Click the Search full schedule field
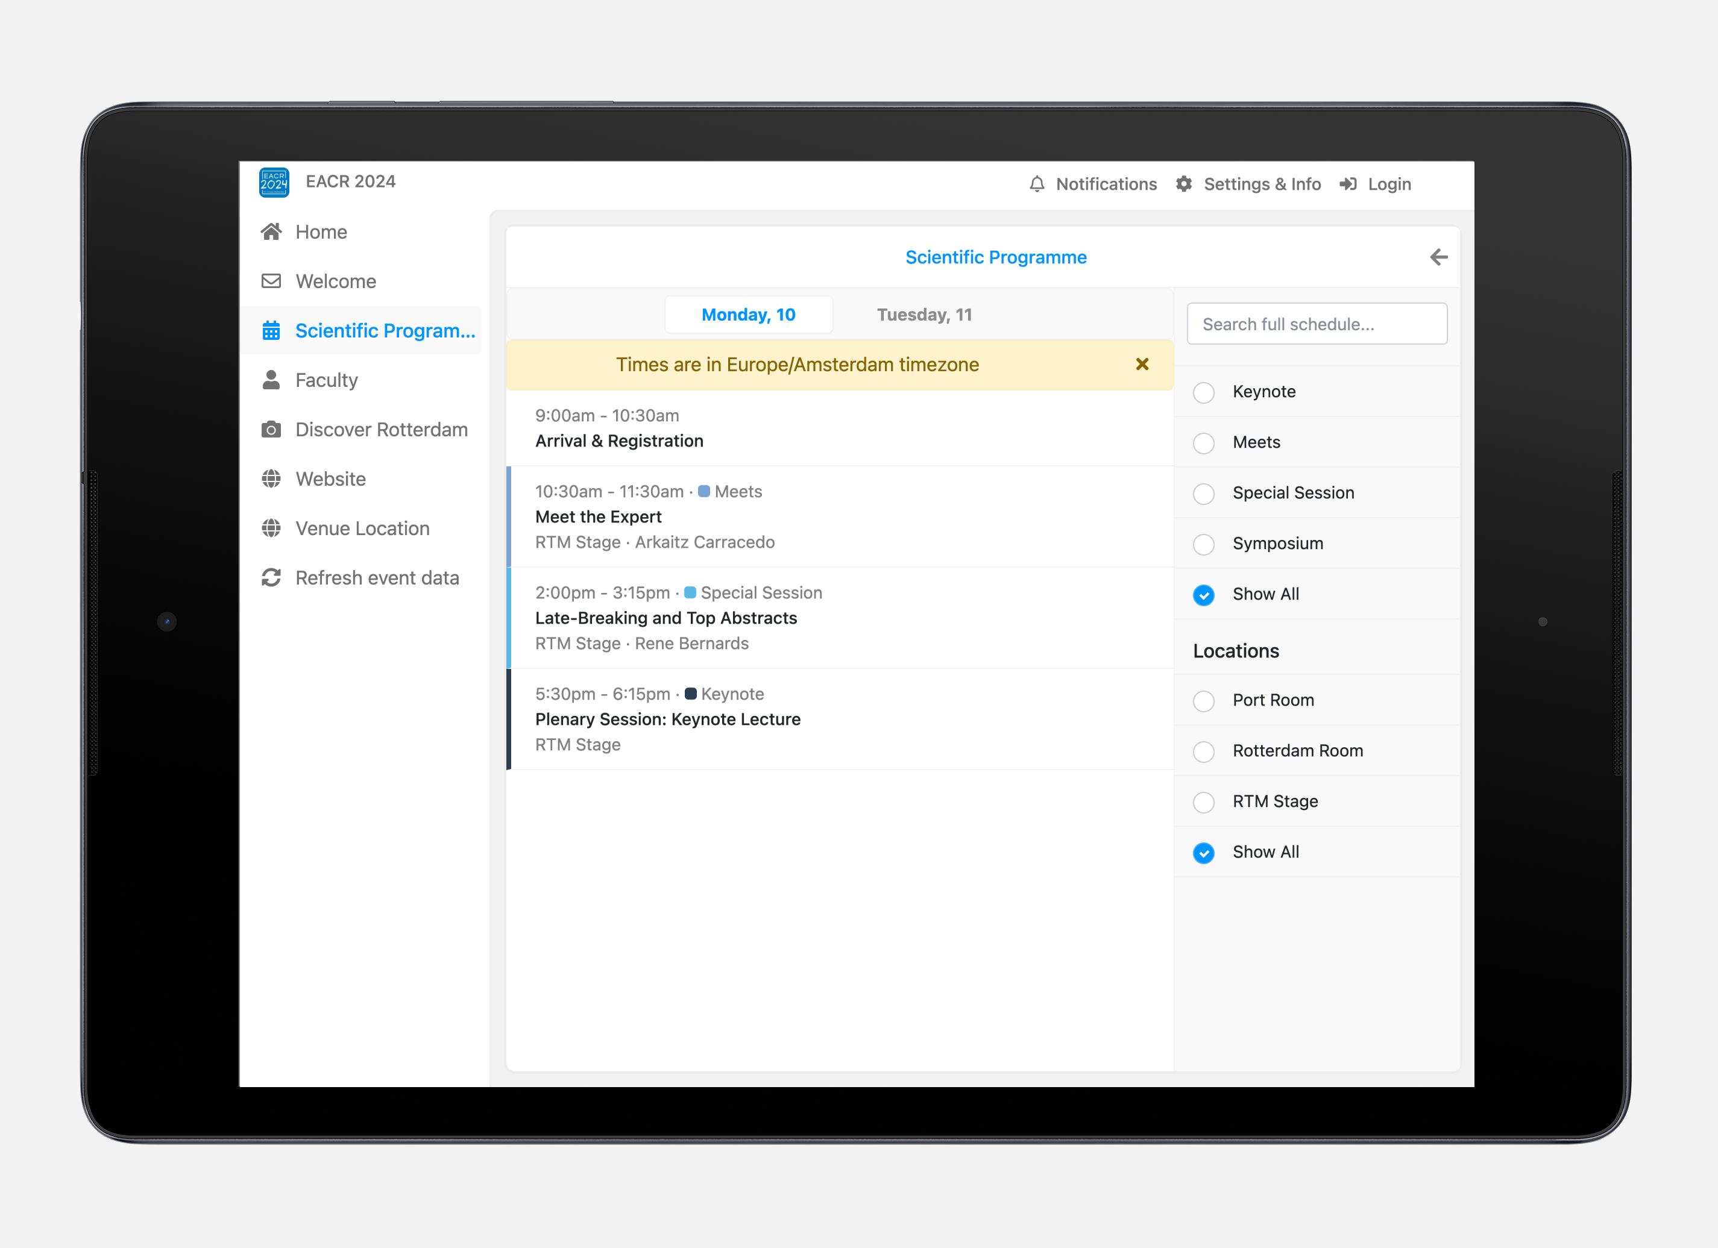The height and width of the screenshot is (1248, 1718). click(x=1317, y=324)
